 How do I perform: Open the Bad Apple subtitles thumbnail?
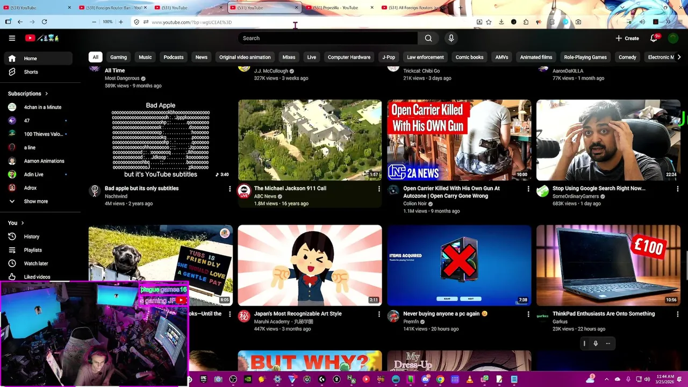pyautogui.click(x=161, y=140)
